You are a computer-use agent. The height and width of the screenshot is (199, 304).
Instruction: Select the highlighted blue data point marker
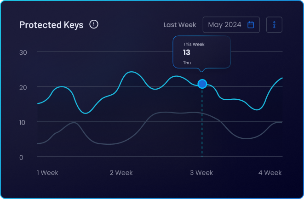(202, 84)
